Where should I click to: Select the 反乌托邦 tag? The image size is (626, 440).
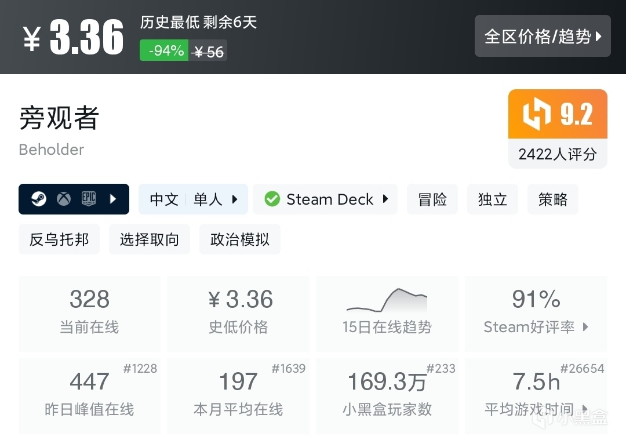point(59,239)
